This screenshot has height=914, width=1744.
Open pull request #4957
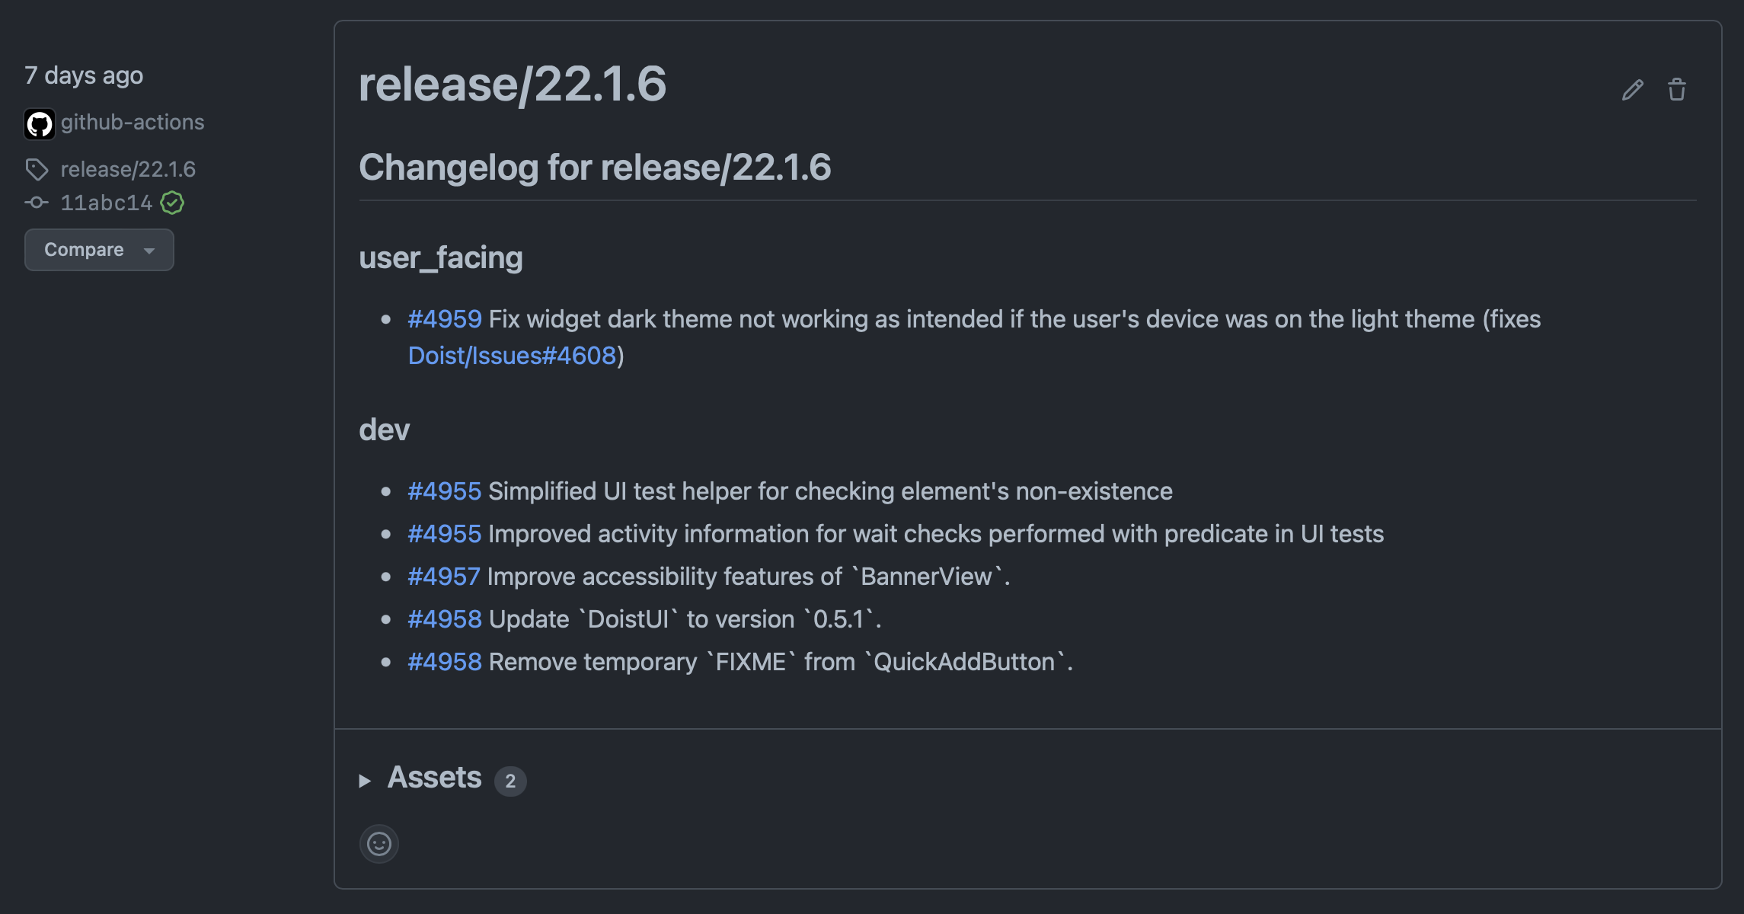point(445,577)
